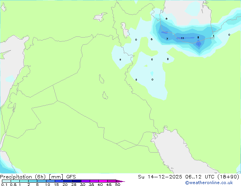Click the '7' precipitation value on map

click(167, 39)
